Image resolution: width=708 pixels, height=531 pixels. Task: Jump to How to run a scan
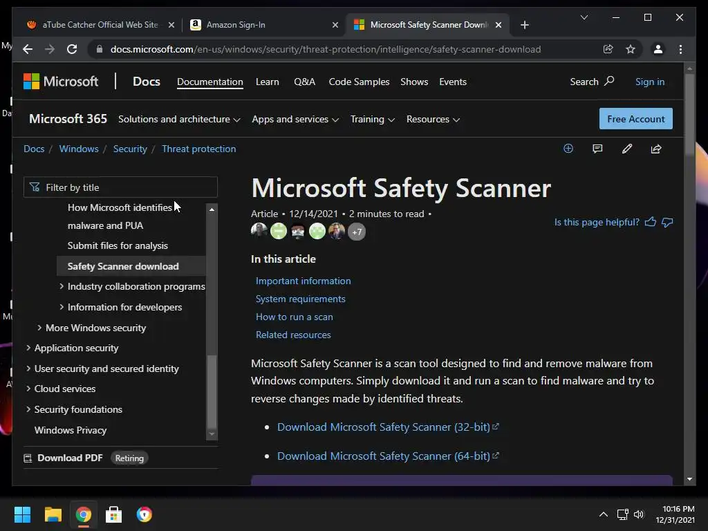[x=295, y=317]
